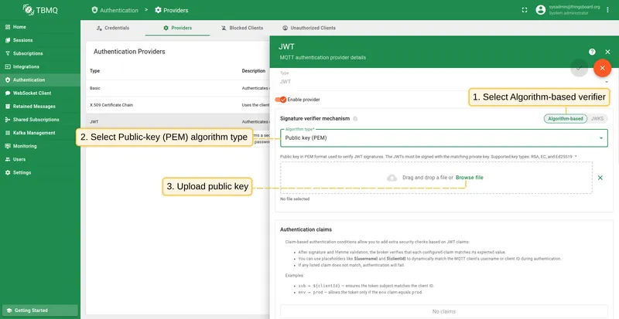Discard changes with the orange X button
This screenshot has width=619, height=319.
pyautogui.click(x=602, y=68)
